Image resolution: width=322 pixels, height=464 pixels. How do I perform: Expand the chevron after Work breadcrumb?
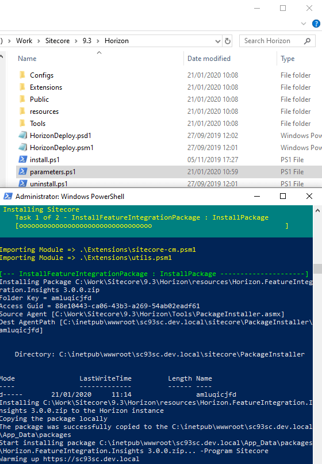point(39,41)
